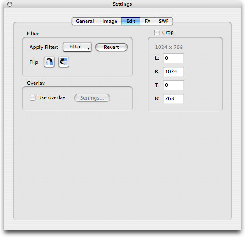This screenshot has height=238, width=245.
Task: Enable the Crop checkbox
Action: coord(157,32)
